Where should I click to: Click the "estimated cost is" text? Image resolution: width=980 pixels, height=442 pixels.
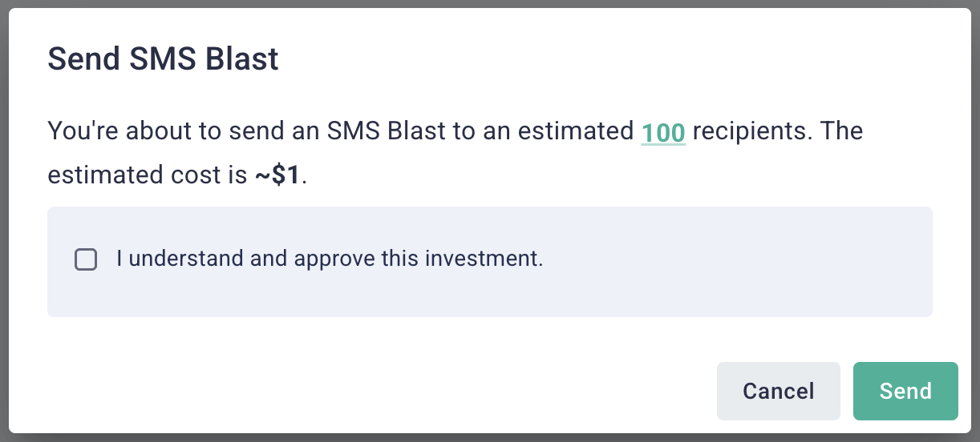[148, 175]
